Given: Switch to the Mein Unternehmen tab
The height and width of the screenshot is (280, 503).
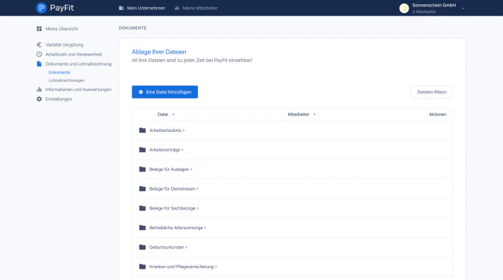Looking at the screenshot, I should [x=142, y=8].
